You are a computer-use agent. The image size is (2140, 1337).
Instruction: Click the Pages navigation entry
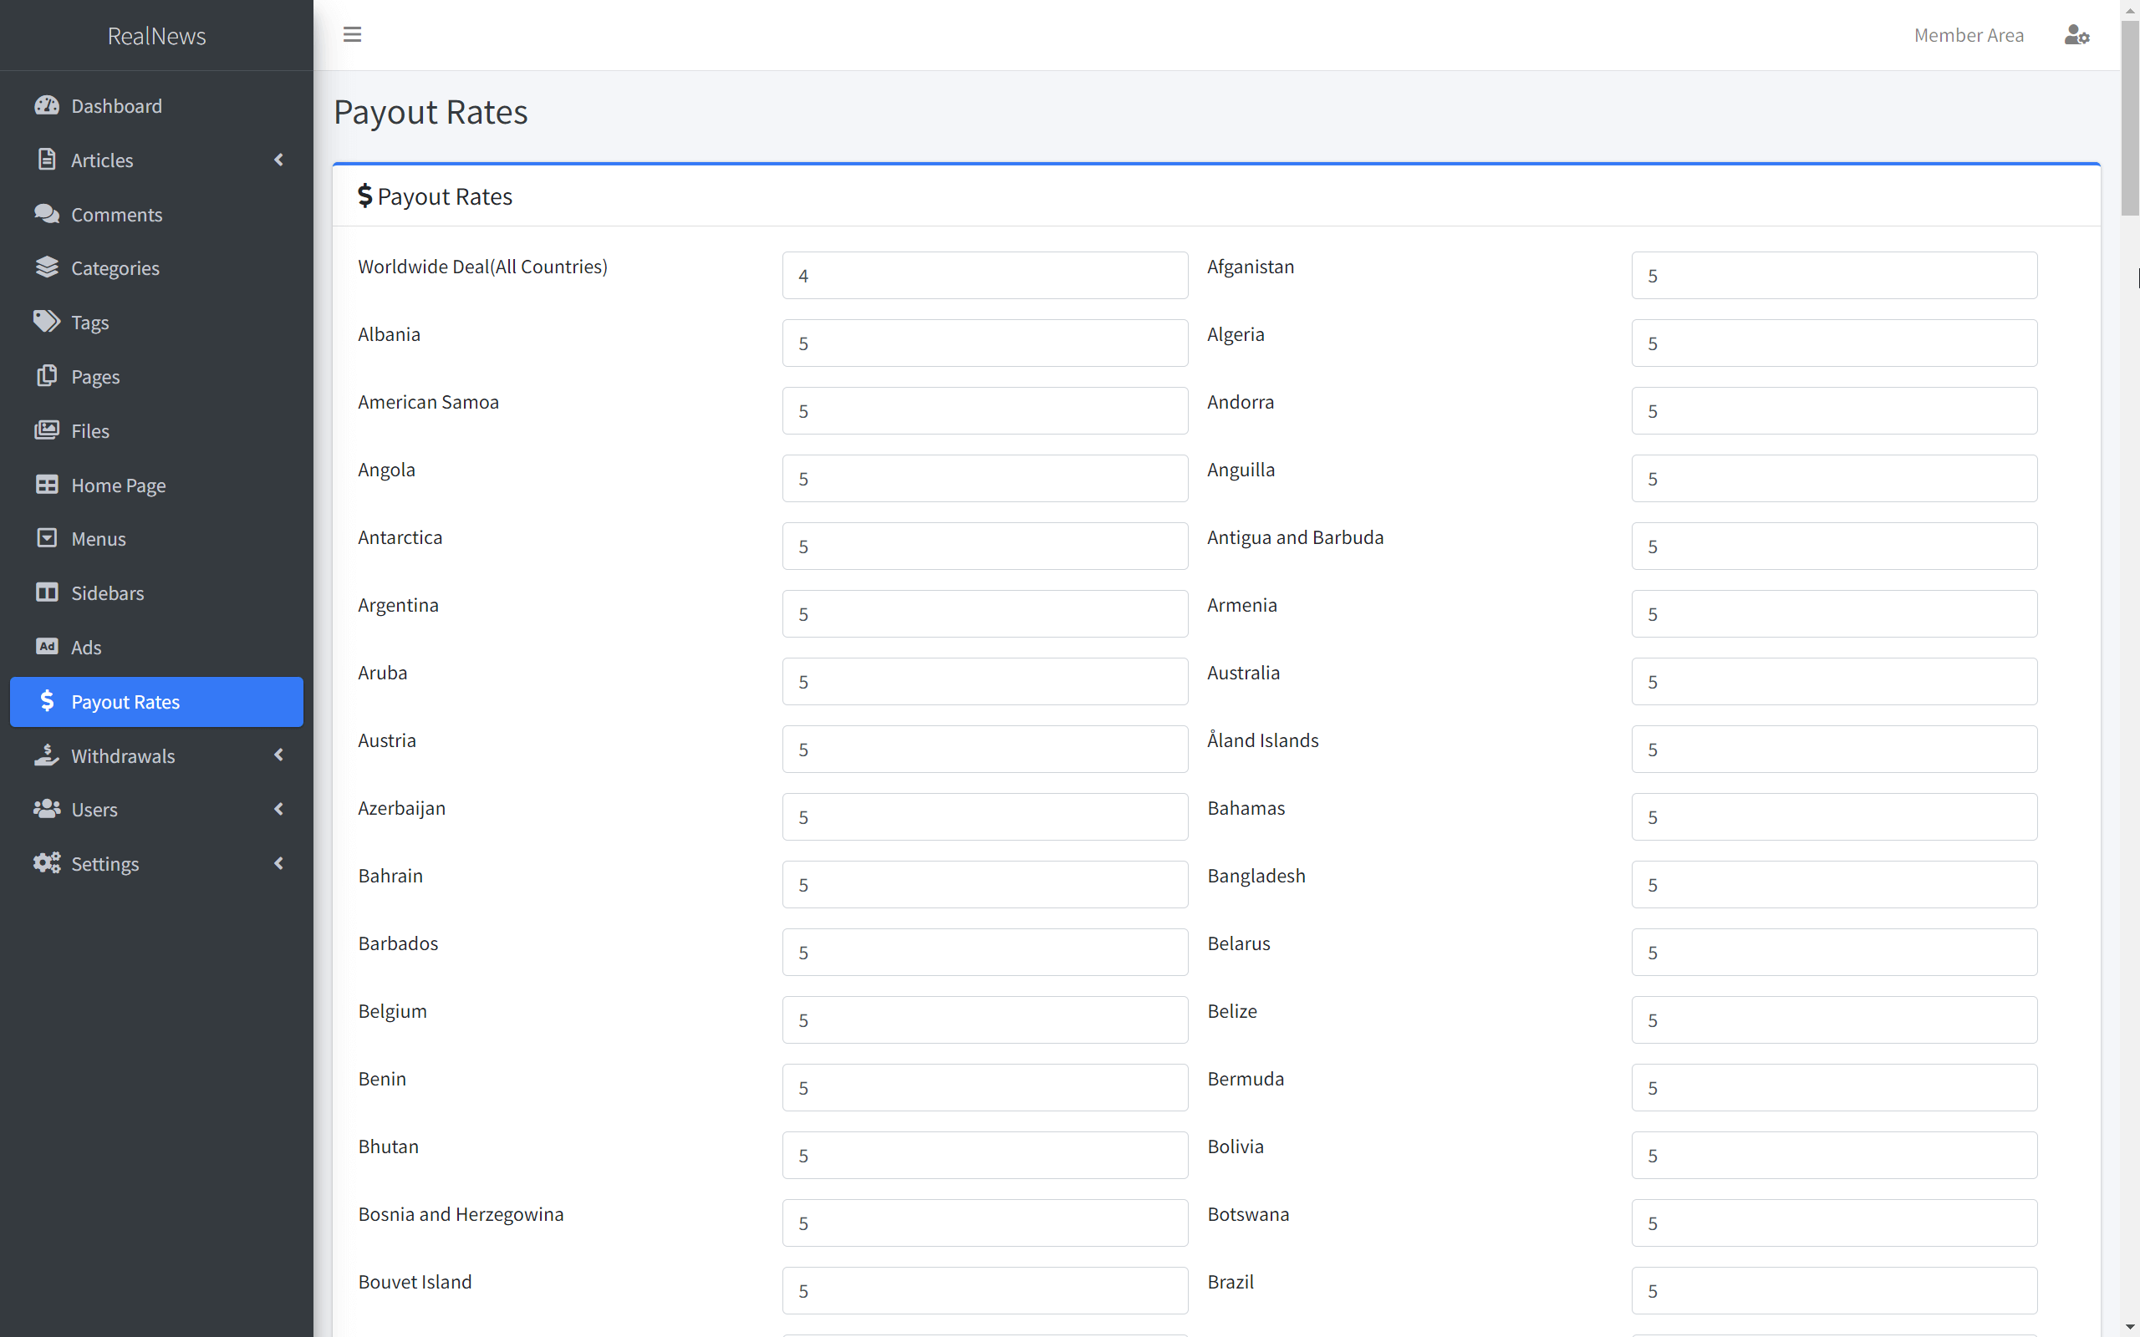[94, 376]
